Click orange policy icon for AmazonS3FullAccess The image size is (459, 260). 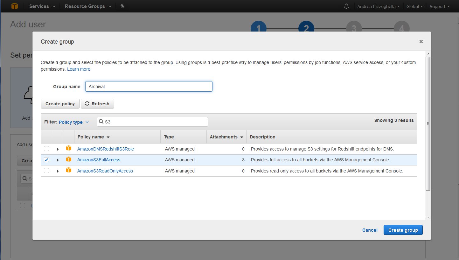click(69, 159)
